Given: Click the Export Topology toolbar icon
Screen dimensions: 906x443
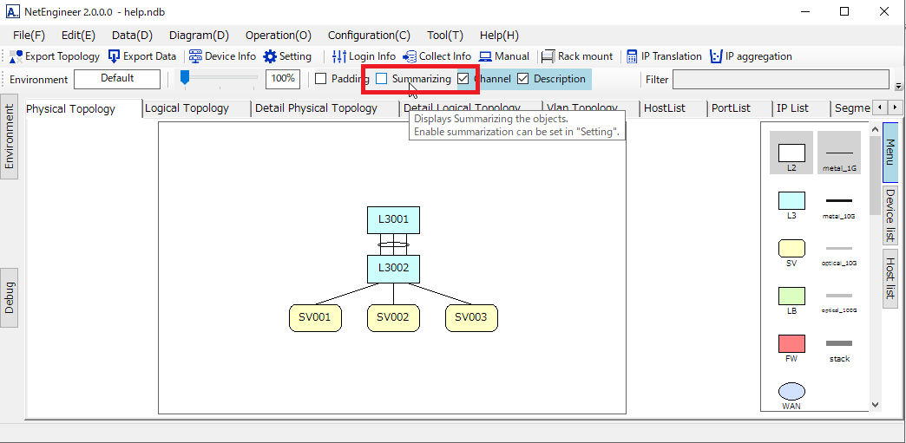Looking at the screenshot, I should [x=17, y=56].
